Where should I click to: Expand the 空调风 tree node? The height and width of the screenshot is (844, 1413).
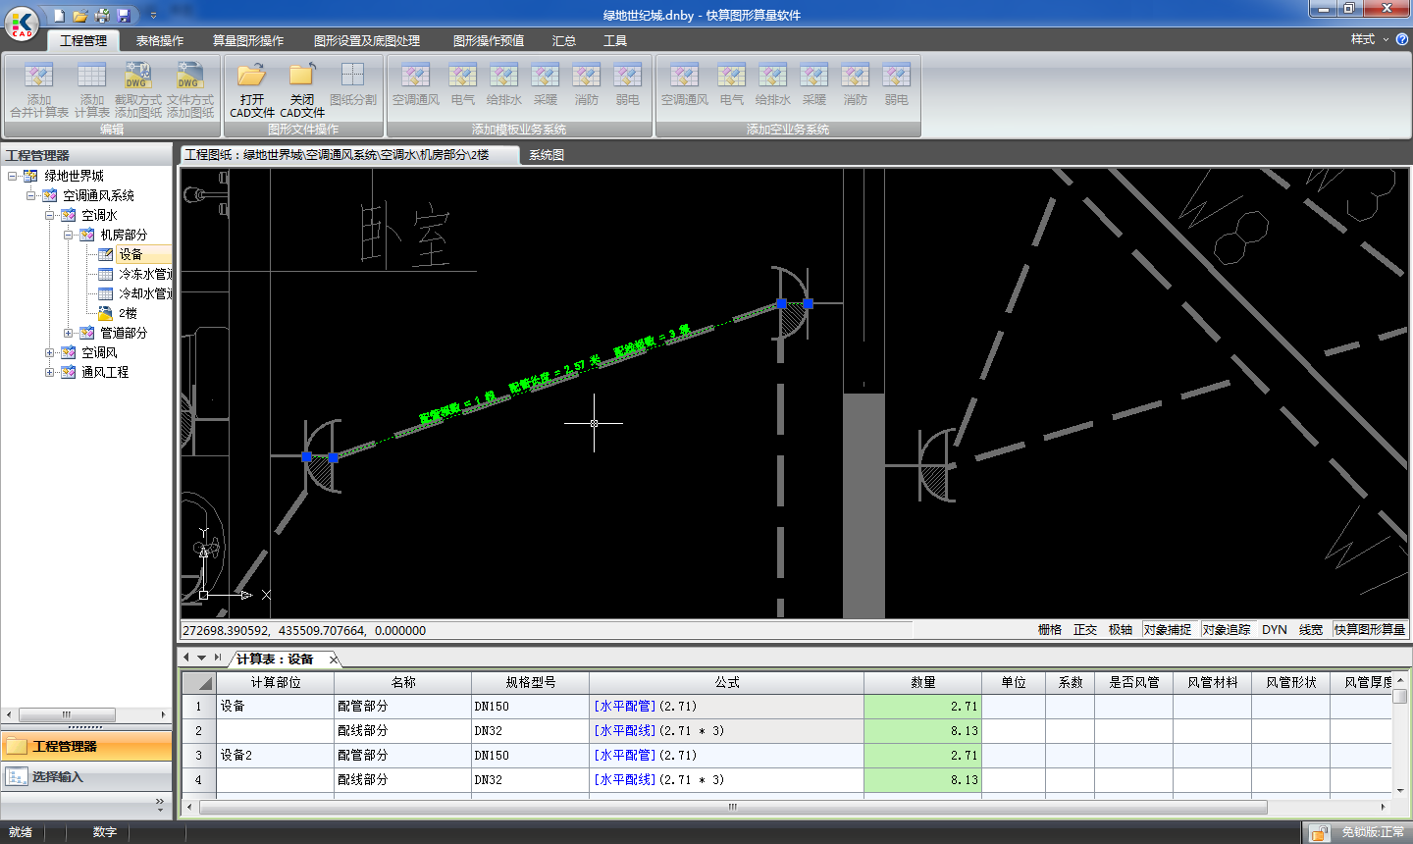pos(49,352)
